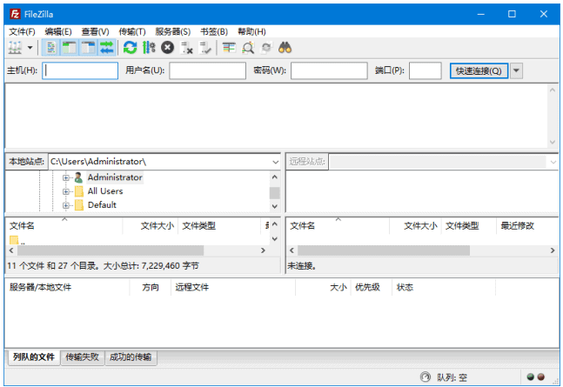Click red activity indicator light

click(541, 377)
